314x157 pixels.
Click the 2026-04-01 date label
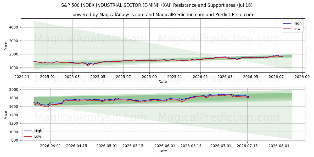click(51, 146)
